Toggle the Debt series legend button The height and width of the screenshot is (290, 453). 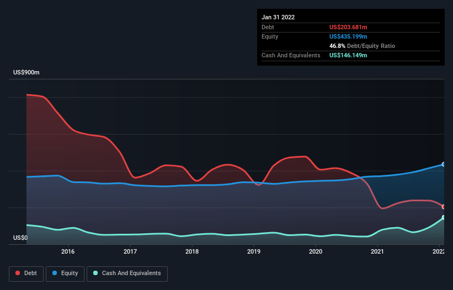[x=26, y=273]
